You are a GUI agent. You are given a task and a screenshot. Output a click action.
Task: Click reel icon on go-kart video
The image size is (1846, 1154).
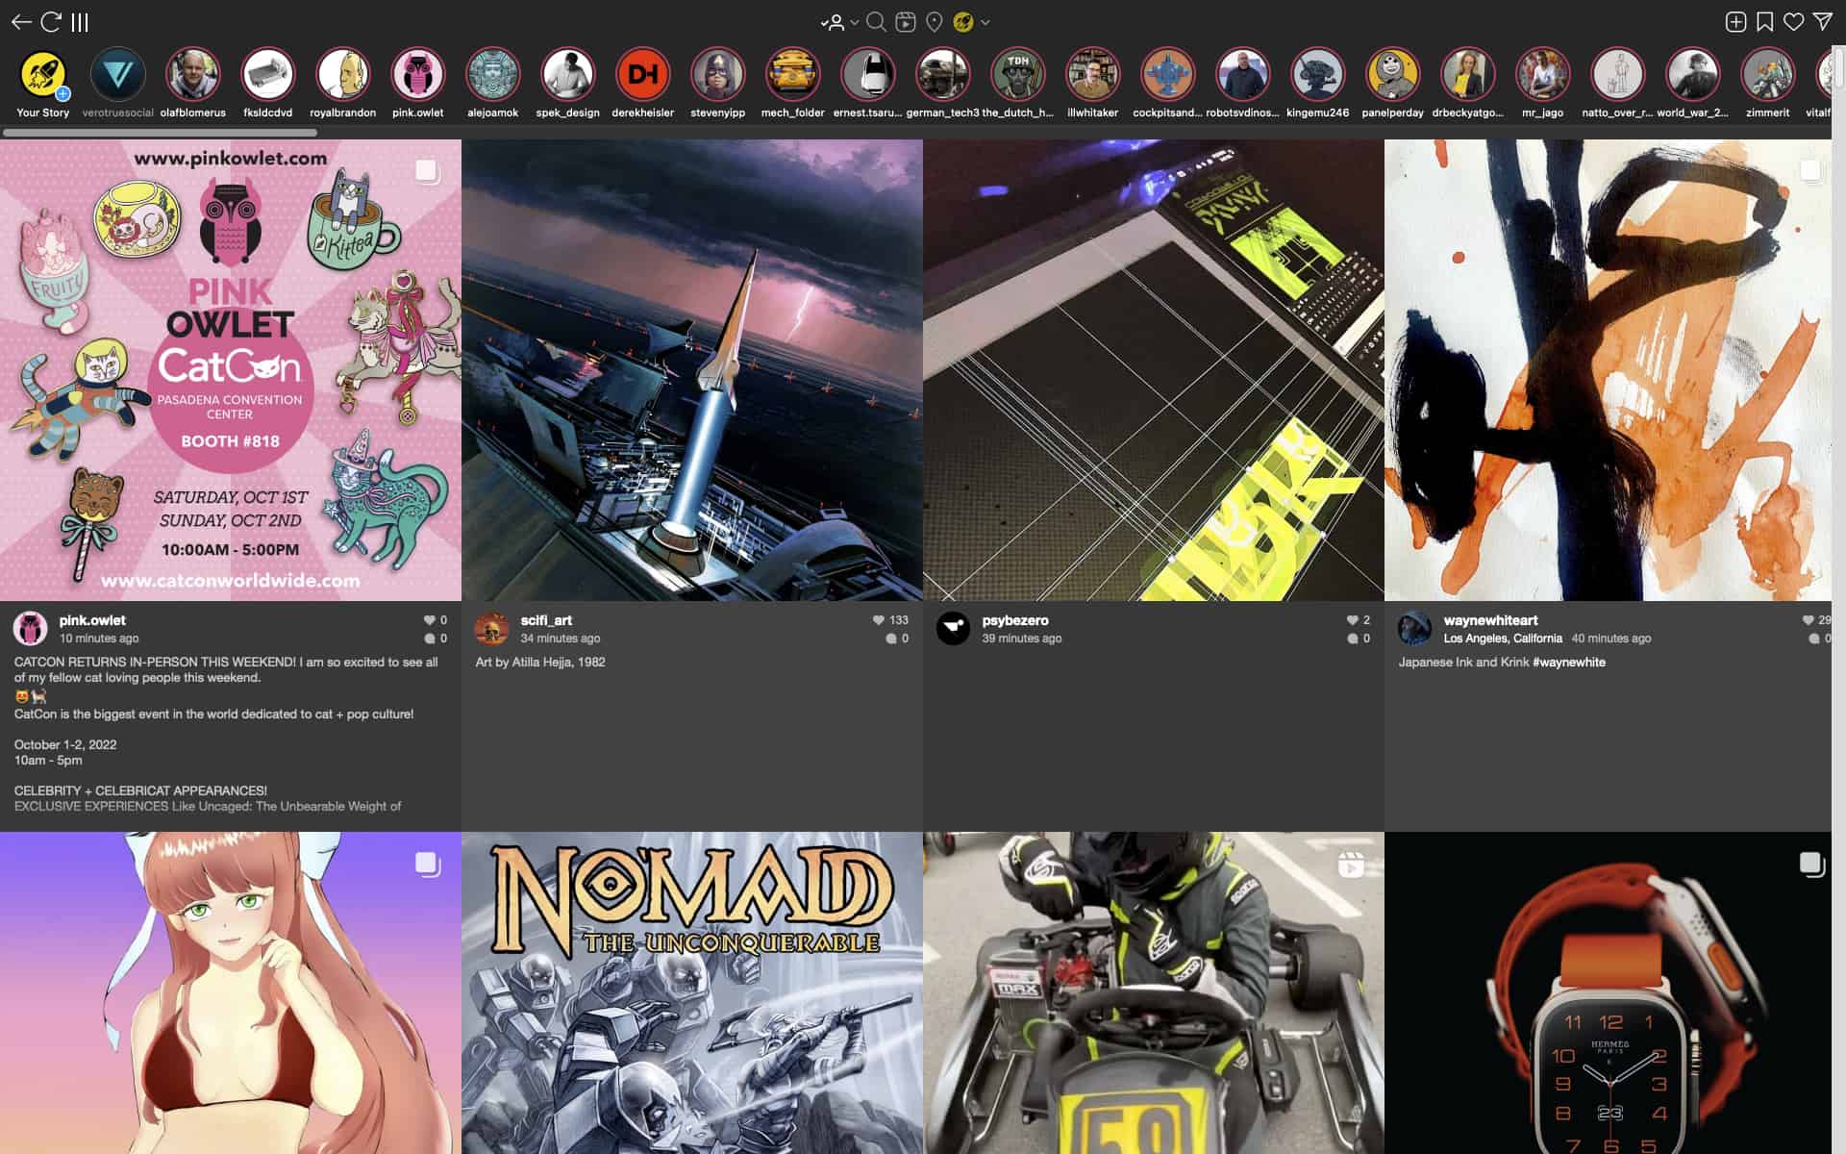click(1351, 865)
